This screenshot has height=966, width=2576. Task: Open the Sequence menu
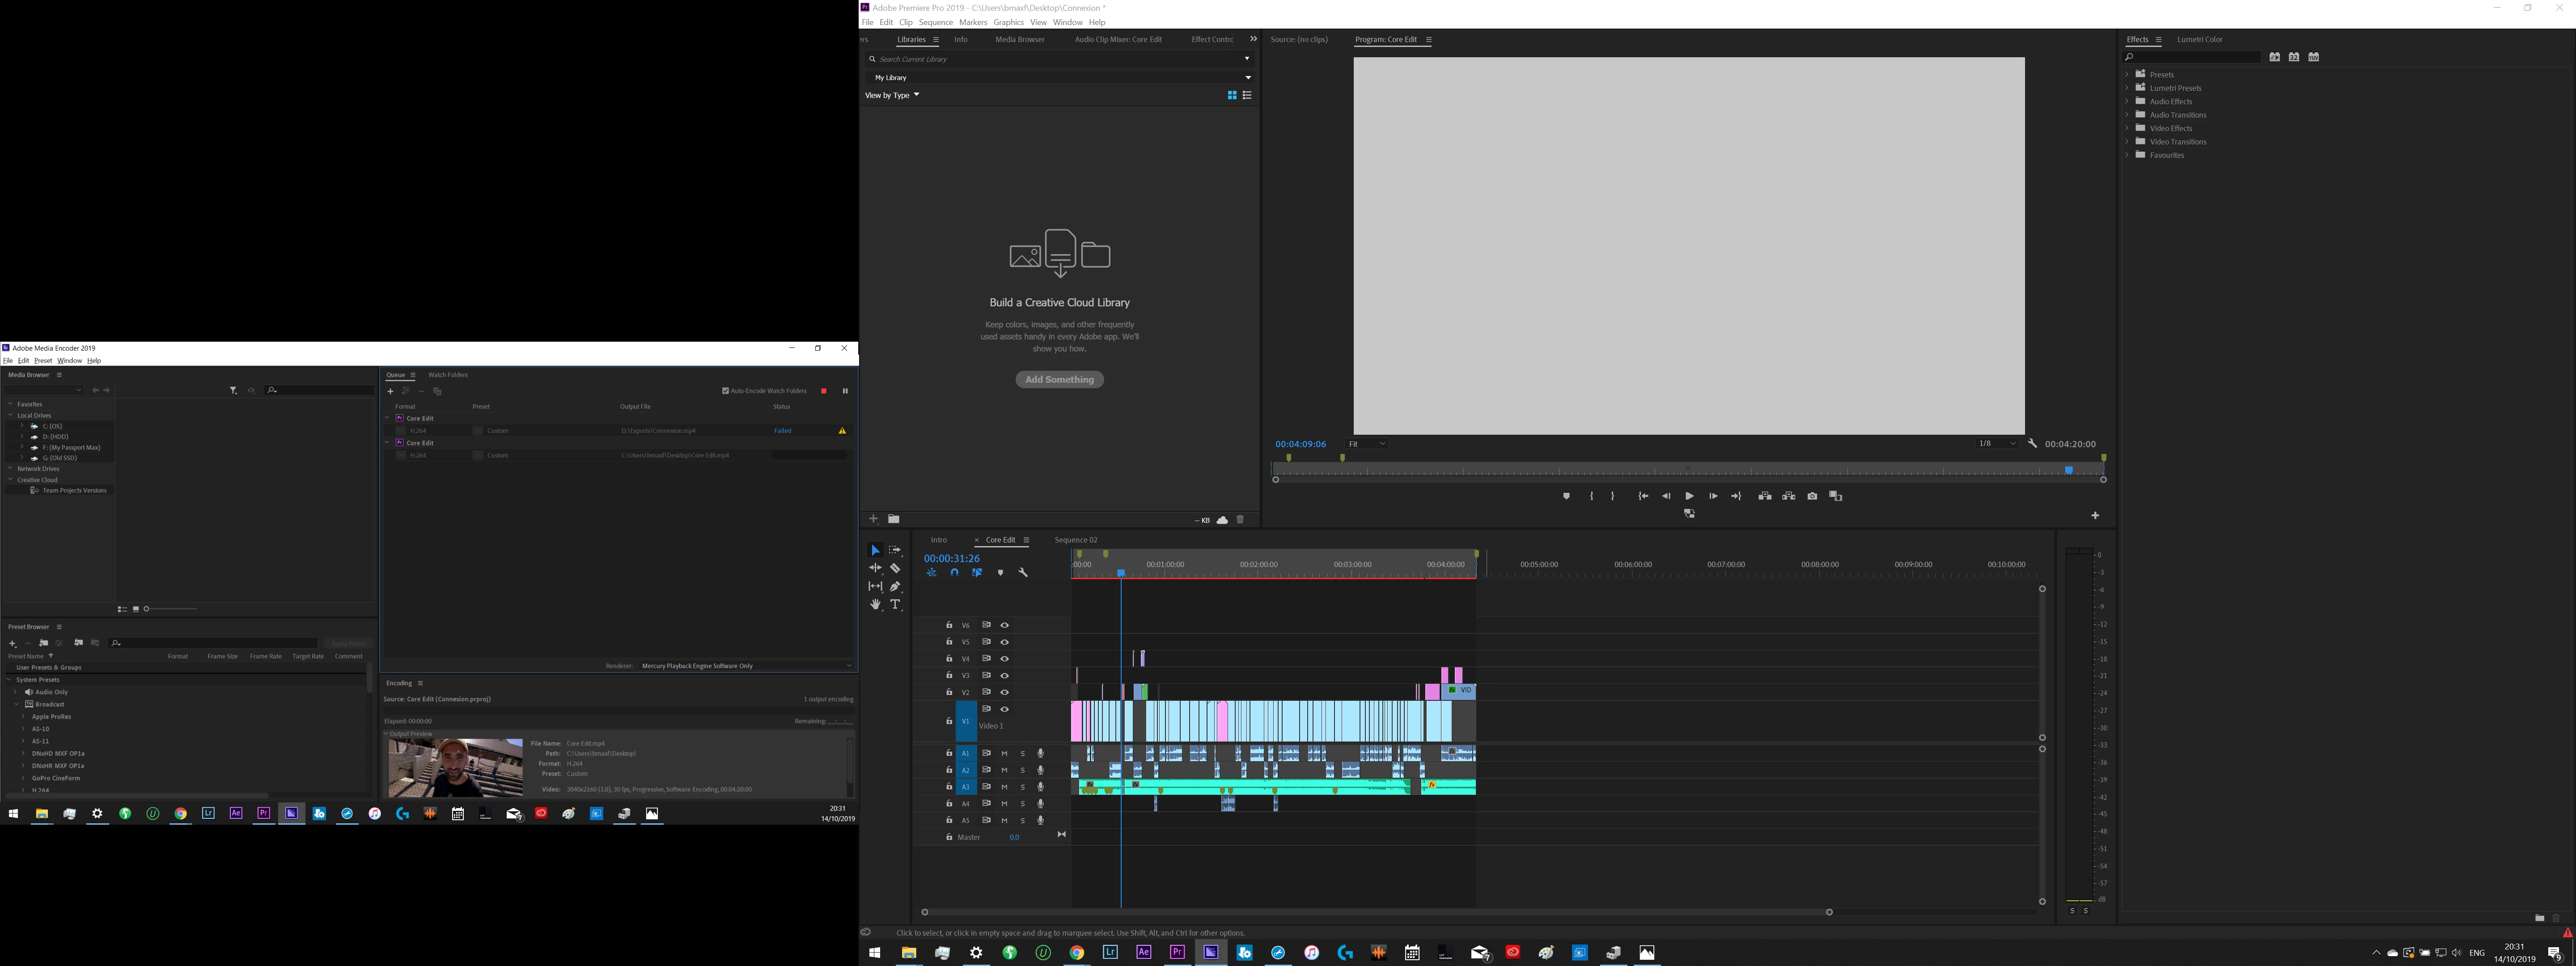tap(935, 22)
